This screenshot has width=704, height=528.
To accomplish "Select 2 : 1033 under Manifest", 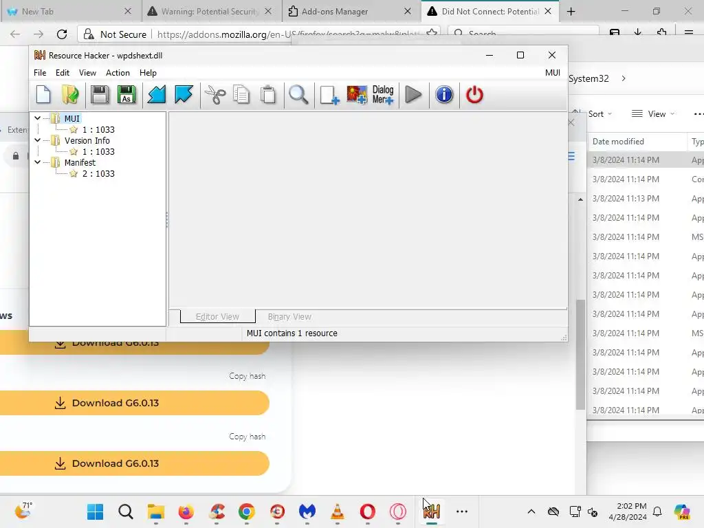I will click(x=98, y=174).
